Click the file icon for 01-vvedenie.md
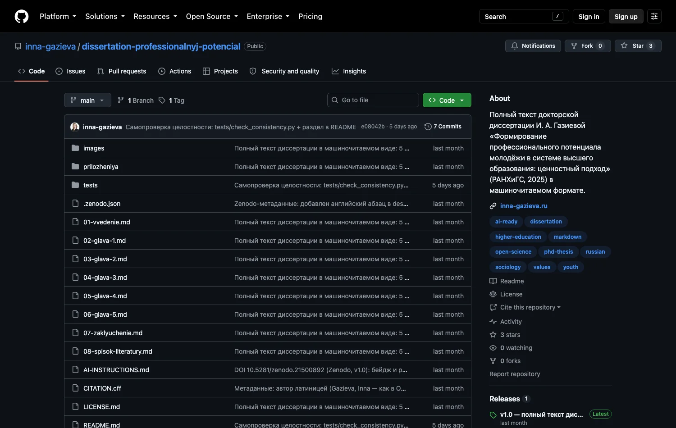The height and width of the screenshot is (428, 676). click(x=75, y=222)
